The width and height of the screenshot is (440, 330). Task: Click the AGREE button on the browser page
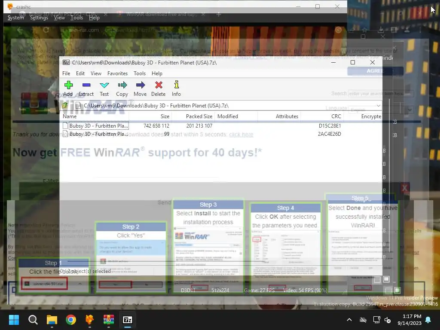tap(375, 71)
